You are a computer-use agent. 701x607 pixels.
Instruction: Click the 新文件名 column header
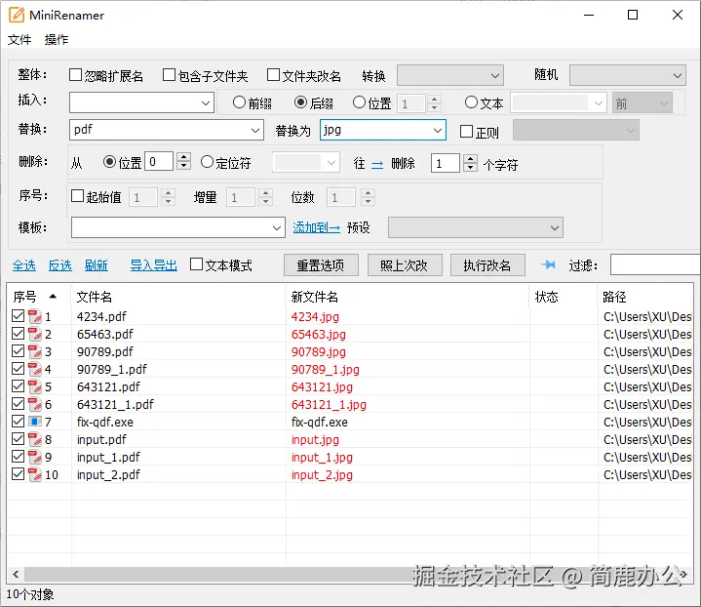point(315,297)
